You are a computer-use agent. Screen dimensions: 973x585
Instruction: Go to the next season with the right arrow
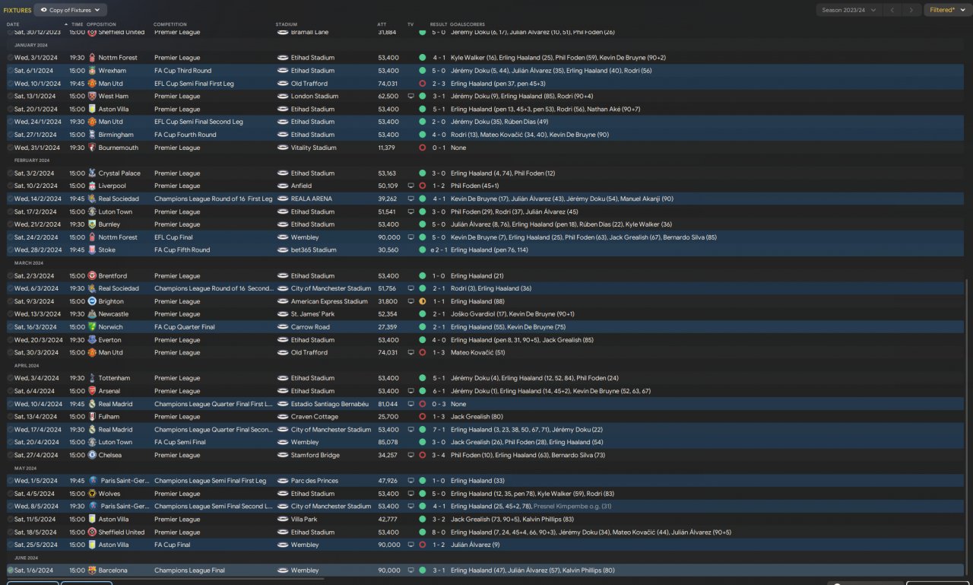tap(912, 10)
